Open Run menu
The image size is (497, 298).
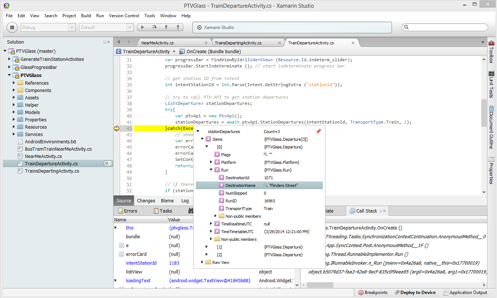pos(100,16)
